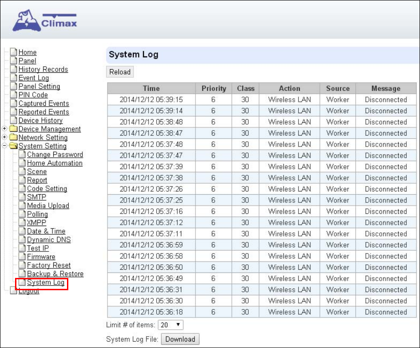Screen dimensions: 420x348
Task: Click the page icon beside Home Automation
Action: click(x=22, y=163)
